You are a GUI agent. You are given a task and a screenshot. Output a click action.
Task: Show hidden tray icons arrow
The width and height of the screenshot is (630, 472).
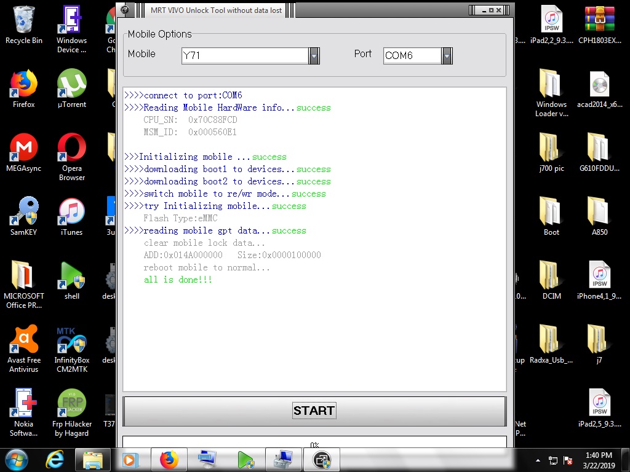pos(538,460)
